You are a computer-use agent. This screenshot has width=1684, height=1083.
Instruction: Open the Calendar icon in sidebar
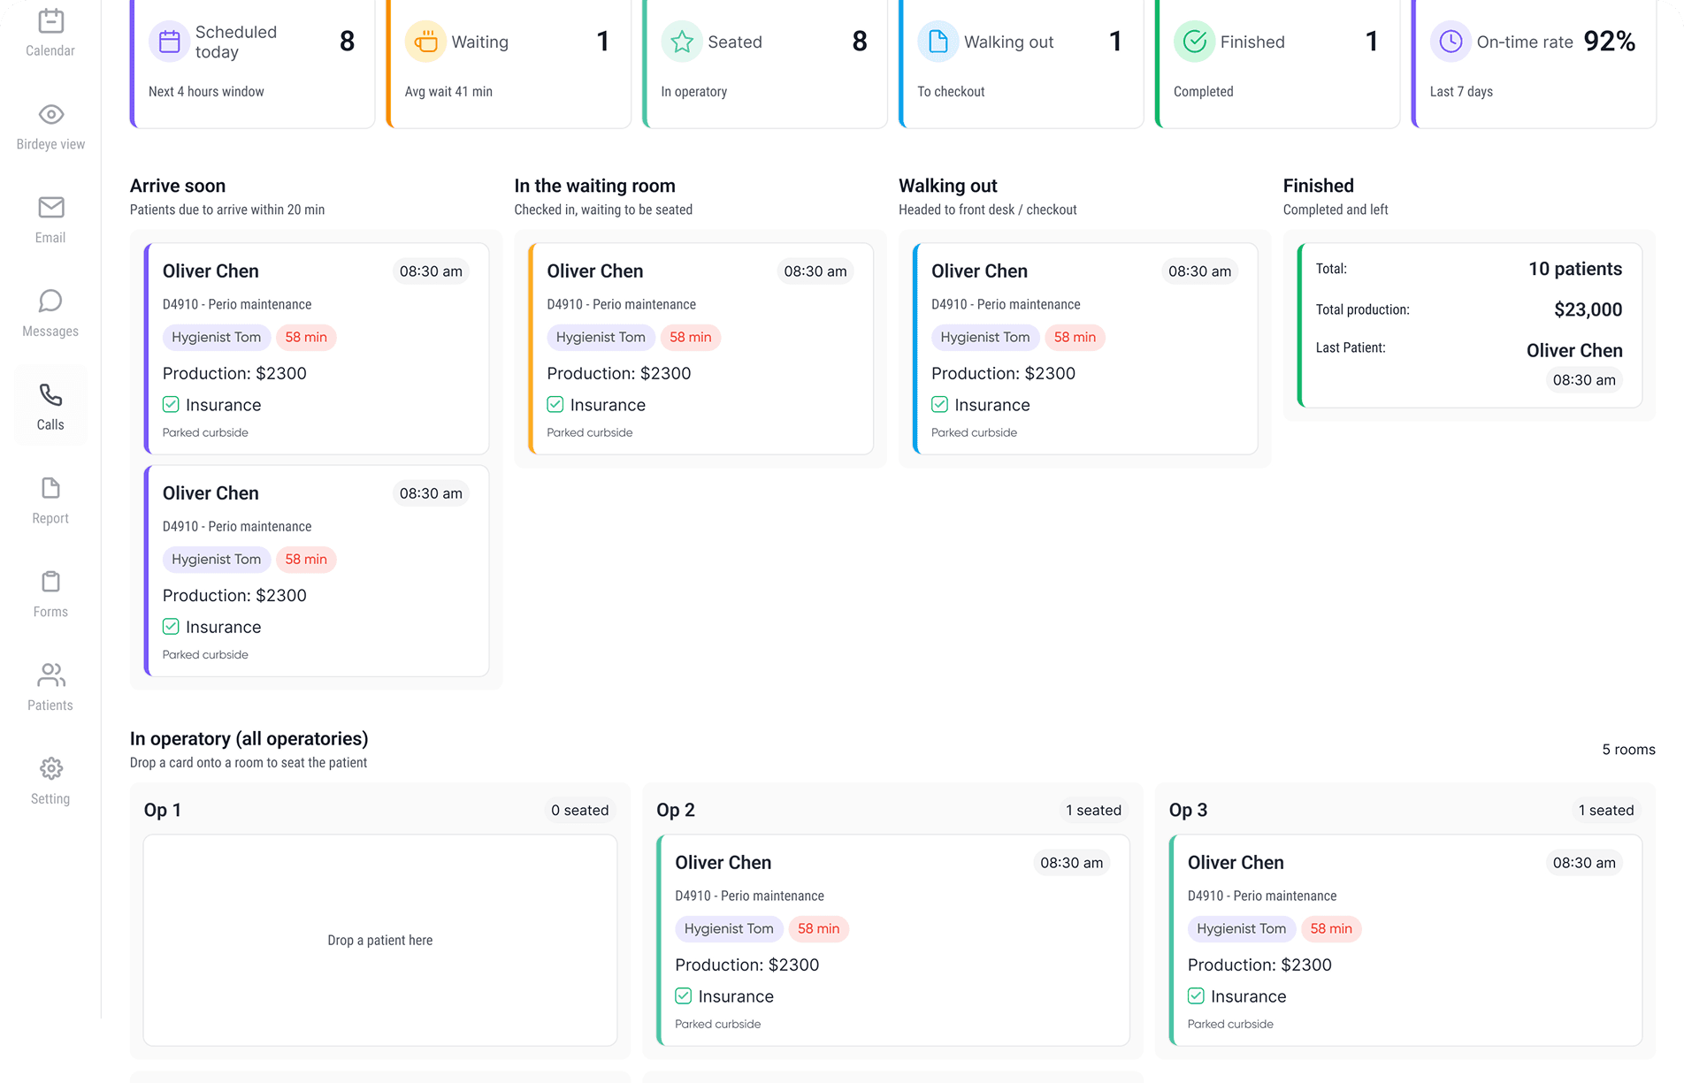50,21
